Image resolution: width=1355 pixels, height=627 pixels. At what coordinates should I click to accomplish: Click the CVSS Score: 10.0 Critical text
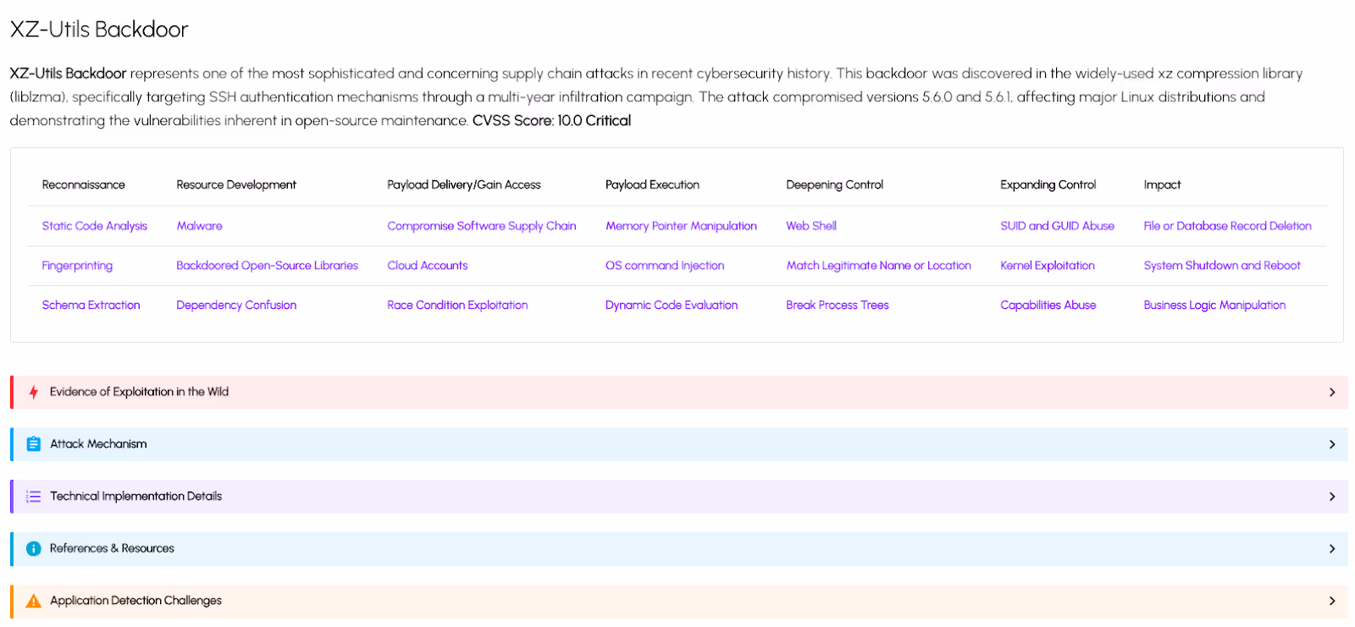[x=551, y=121]
